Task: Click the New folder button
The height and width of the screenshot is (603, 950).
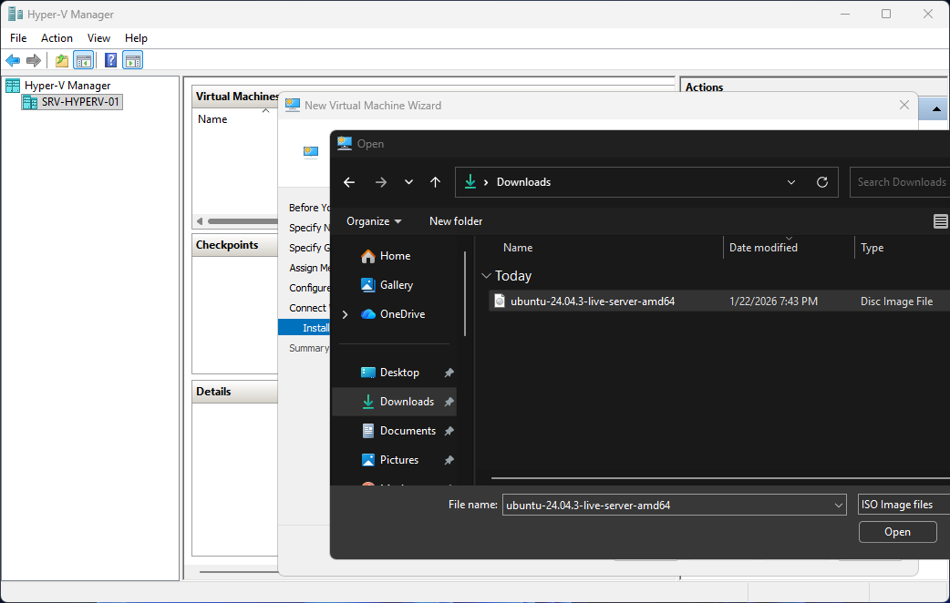Action: tap(456, 221)
